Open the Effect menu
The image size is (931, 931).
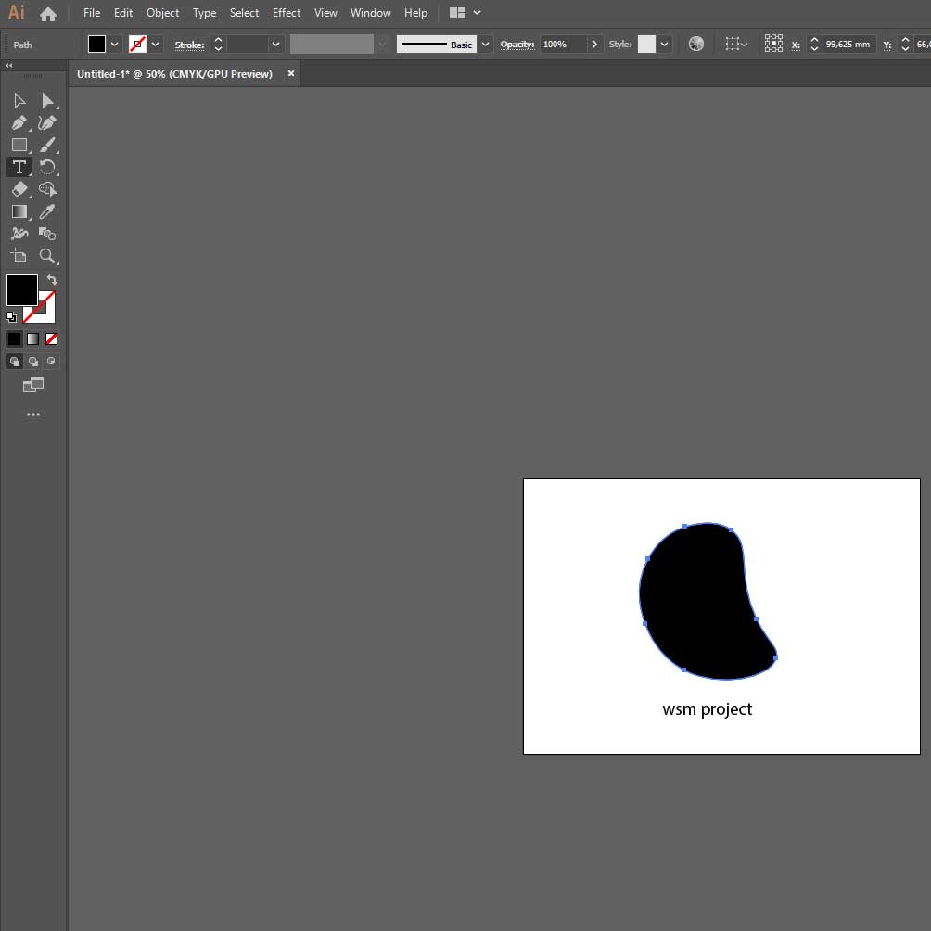pyautogui.click(x=287, y=13)
